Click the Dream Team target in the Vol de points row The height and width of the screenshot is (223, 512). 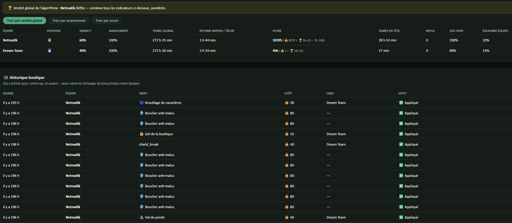coord(336,217)
